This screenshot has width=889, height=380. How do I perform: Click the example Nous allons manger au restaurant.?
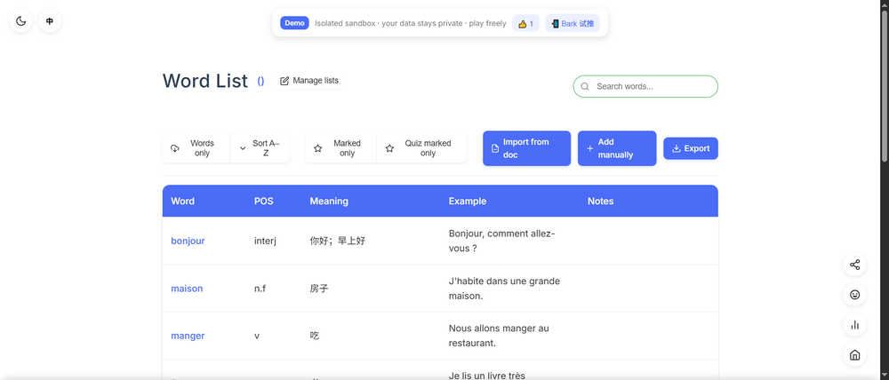499,336
